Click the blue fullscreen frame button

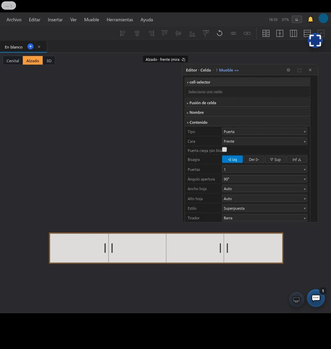pos(315,41)
